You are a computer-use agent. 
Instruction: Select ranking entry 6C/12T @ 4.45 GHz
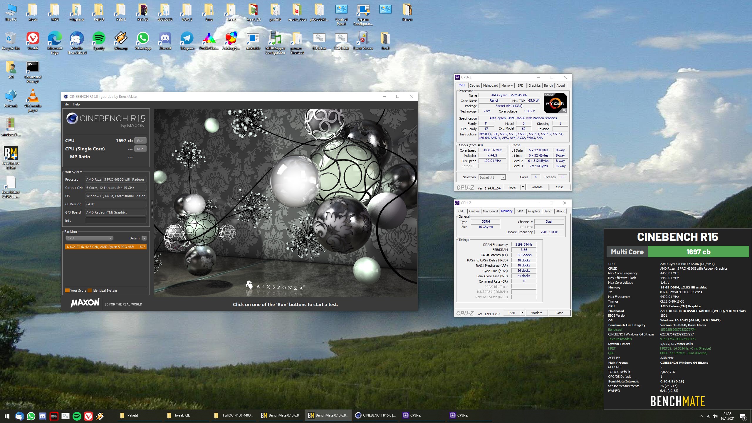click(106, 247)
